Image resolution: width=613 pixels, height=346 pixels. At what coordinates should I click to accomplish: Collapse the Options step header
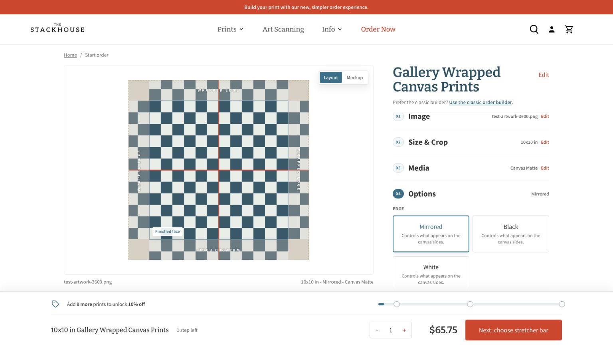(x=471, y=194)
